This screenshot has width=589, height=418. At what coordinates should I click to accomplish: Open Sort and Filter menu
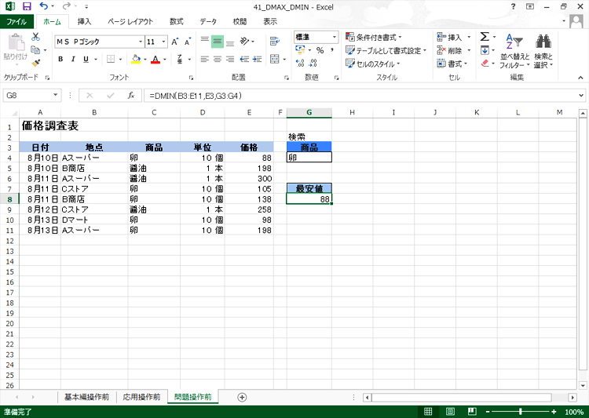[514, 51]
